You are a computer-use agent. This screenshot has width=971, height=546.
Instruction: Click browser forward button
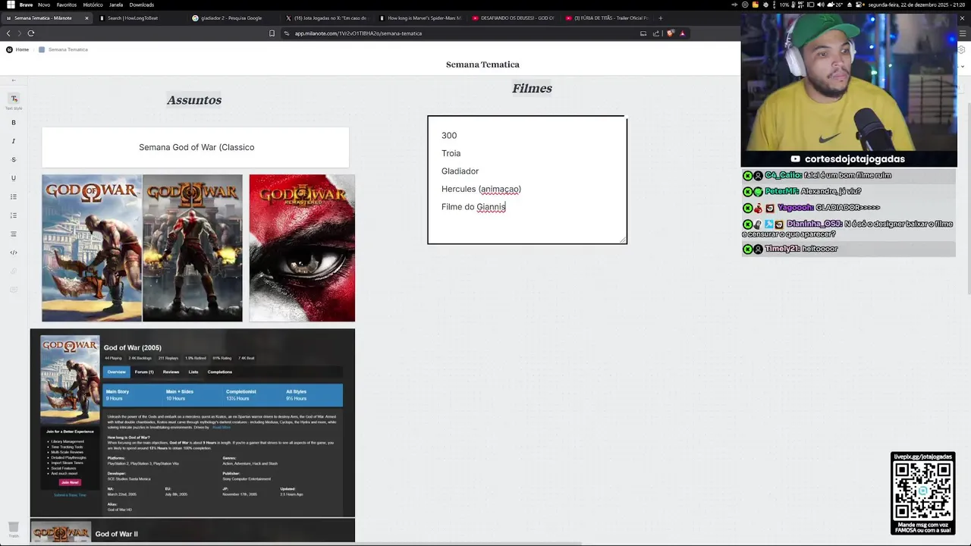(x=19, y=33)
